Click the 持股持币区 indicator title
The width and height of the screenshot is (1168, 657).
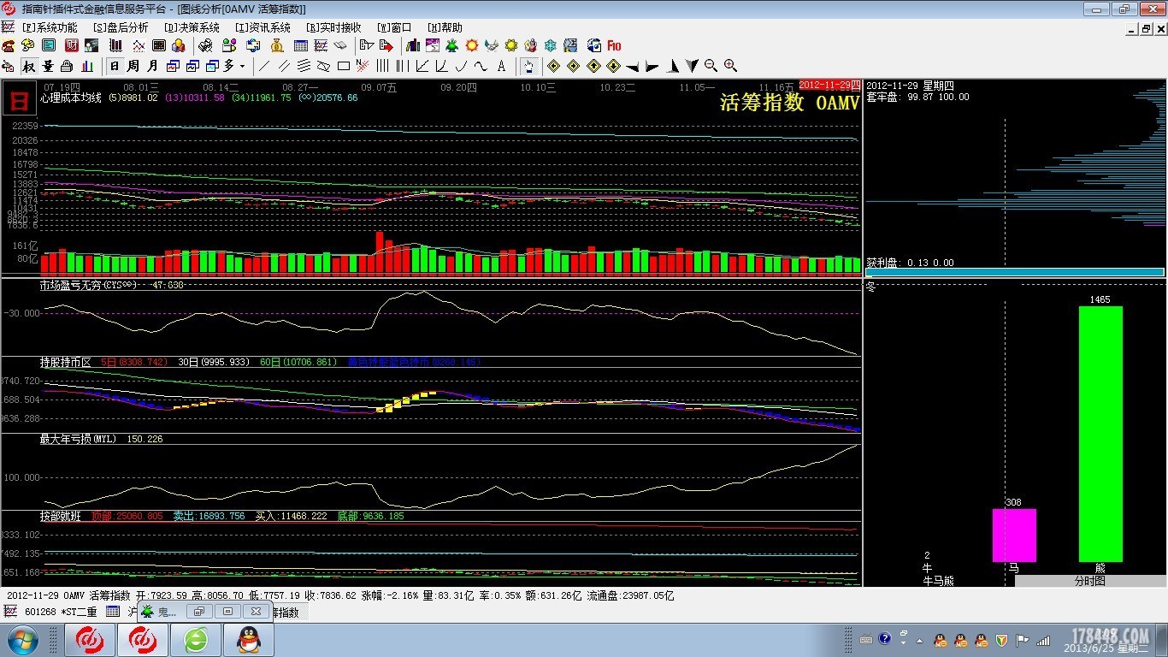(x=65, y=362)
